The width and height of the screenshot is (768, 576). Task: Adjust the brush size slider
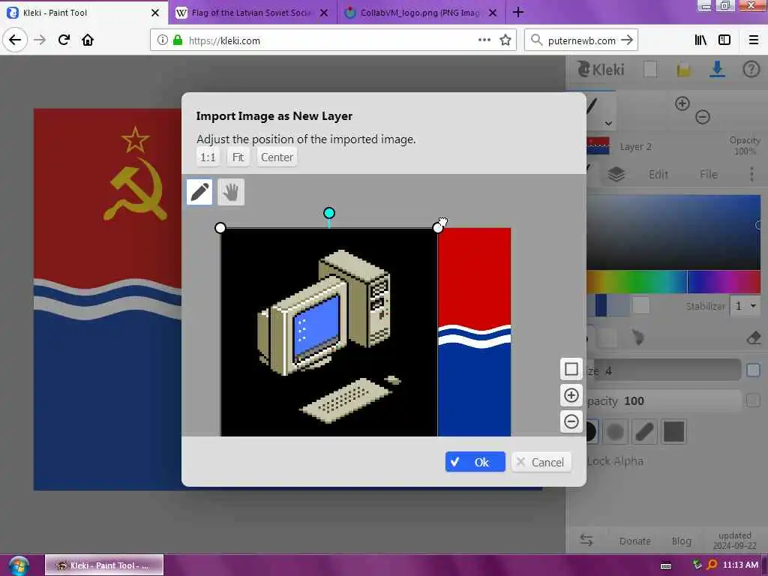tap(663, 370)
